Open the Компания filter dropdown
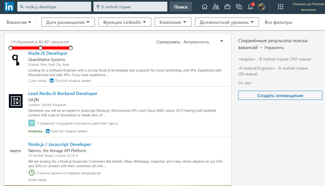The width and height of the screenshot is (325, 186). (173, 22)
